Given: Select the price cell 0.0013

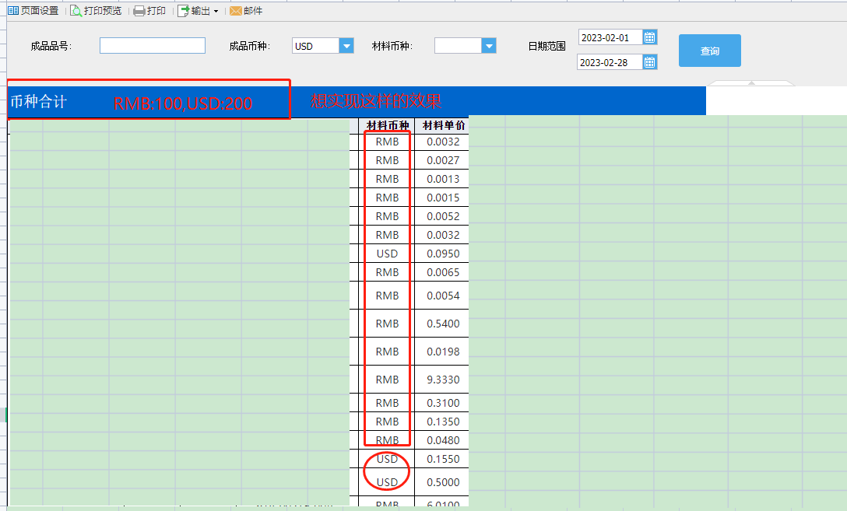Looking at the screenshot, I should pos(442,179).
